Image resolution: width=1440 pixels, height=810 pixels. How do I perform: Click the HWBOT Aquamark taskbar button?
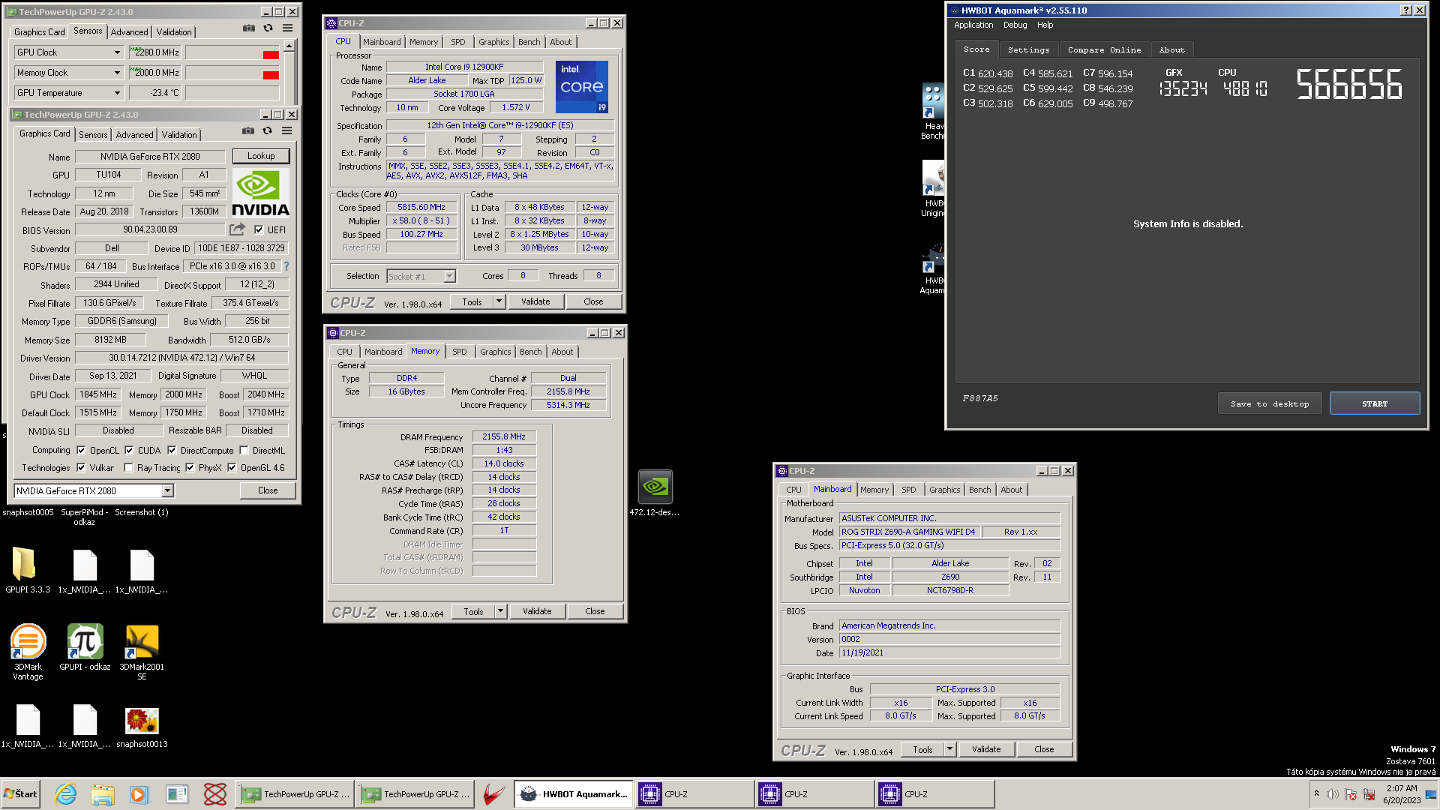tap(573, 794)
